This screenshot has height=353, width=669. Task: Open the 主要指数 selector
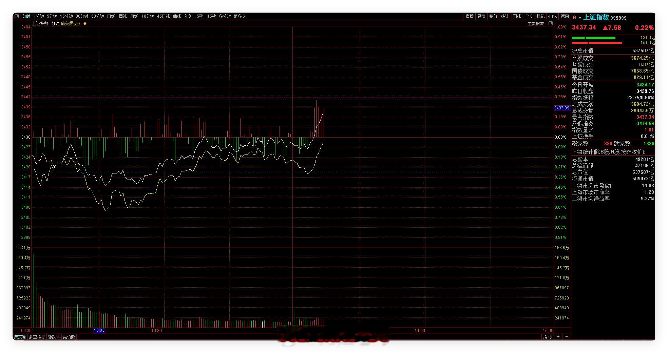point(536,23)
